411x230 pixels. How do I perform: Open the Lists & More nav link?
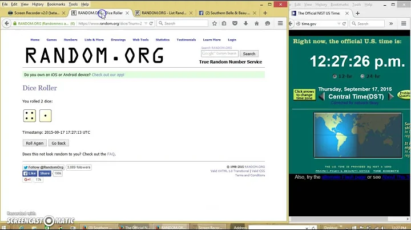coord(94,40)
